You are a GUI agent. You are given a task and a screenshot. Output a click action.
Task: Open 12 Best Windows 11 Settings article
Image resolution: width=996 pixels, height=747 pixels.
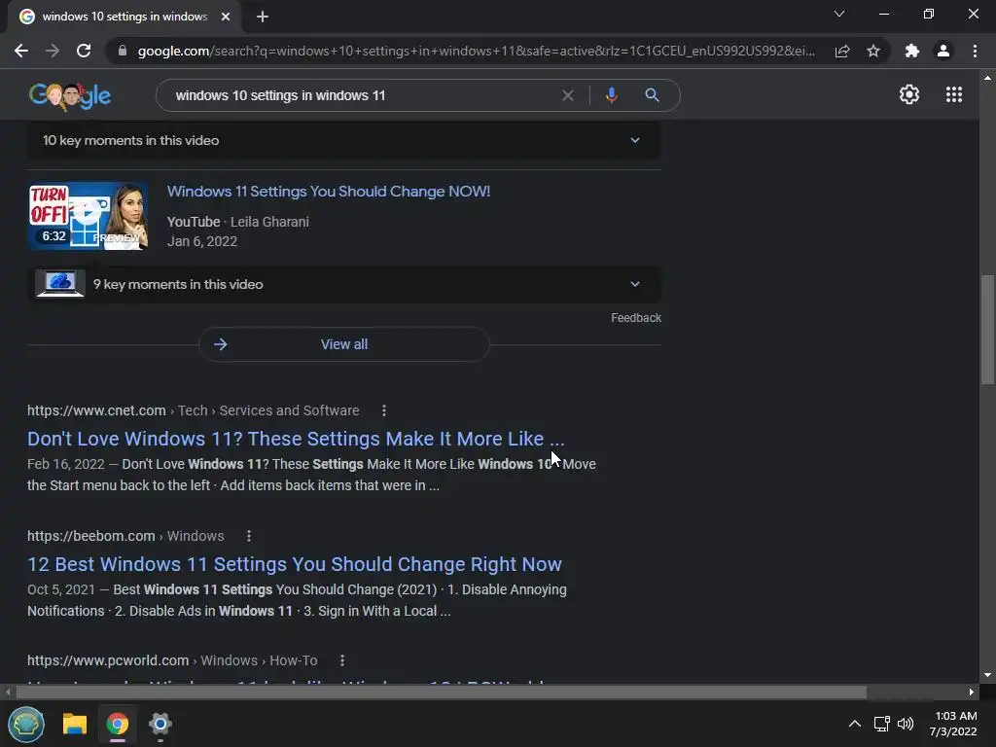295,564
